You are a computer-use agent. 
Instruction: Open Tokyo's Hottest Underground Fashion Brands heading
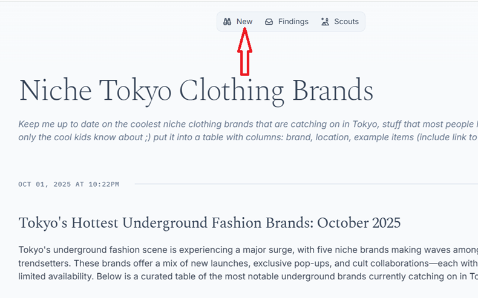(x=209, y=223)
